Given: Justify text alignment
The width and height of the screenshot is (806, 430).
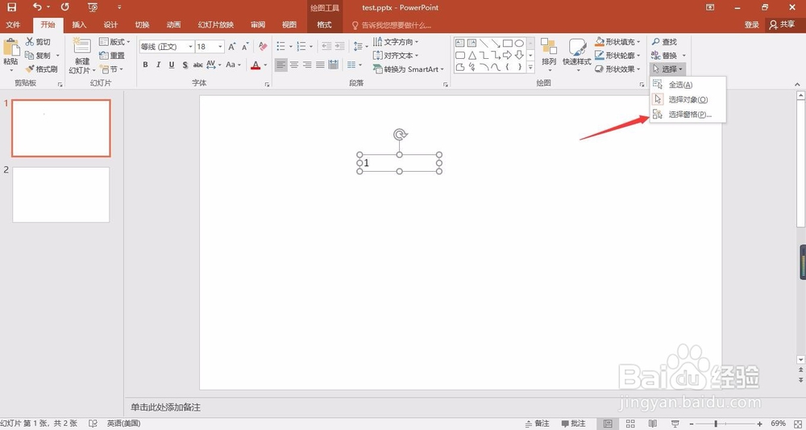Looking at the screenshot, I should coord(320,65).
